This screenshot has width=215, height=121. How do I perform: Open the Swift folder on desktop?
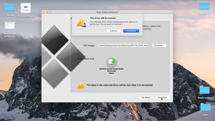(205, 107)
